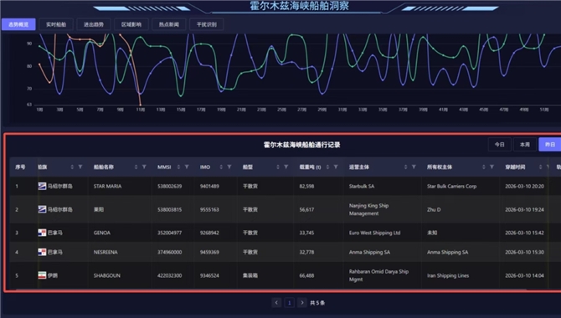Sort by 所有权主体 column arrows
This screenshot has height=318, width=561.
click(x=483, y=167)
